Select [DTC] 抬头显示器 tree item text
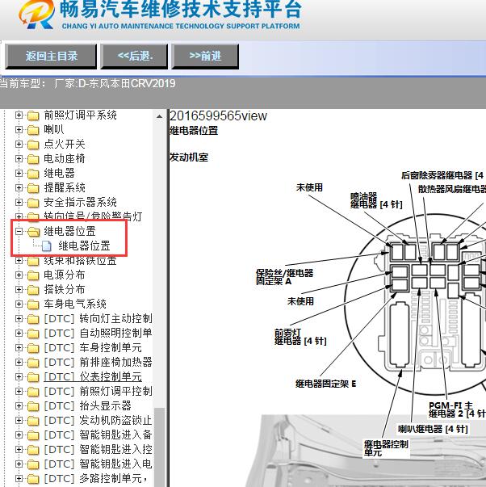Screen dimensions: 486x487 [x=87, y=405]
